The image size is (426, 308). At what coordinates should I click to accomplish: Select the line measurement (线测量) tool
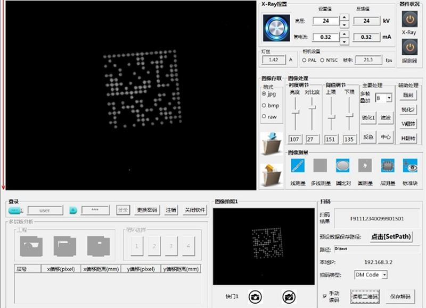point(297,166)
